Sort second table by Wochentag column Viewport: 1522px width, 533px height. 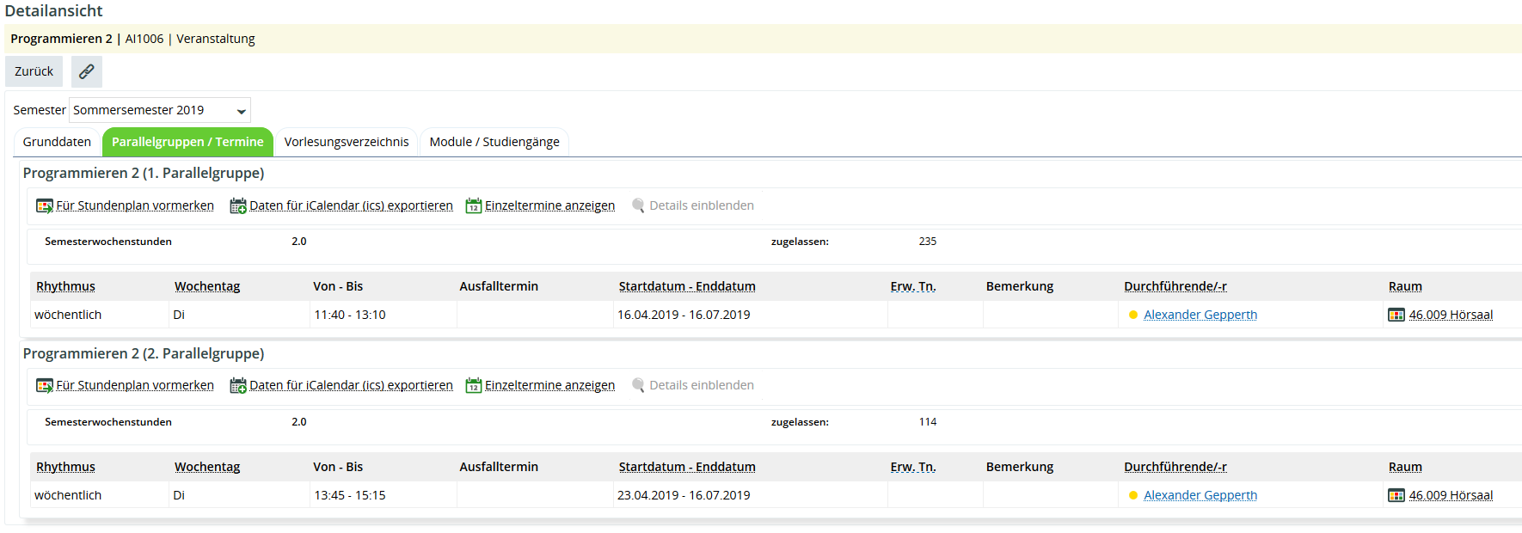pos(207,467)
